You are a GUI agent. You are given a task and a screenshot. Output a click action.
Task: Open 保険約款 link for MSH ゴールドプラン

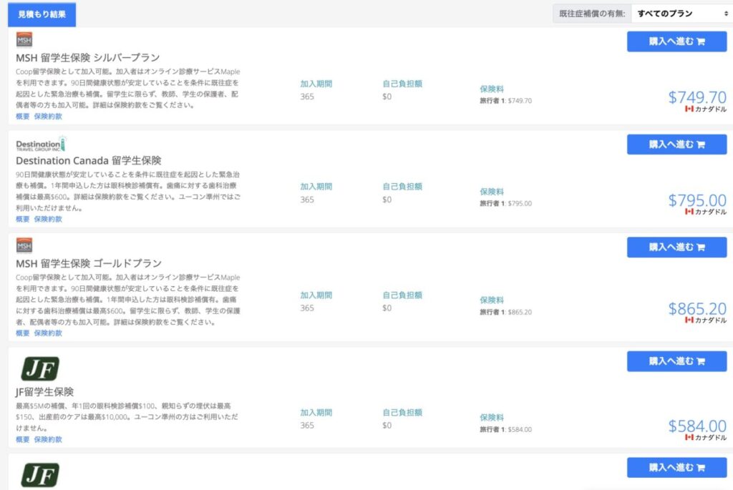[x=48, y=333]
